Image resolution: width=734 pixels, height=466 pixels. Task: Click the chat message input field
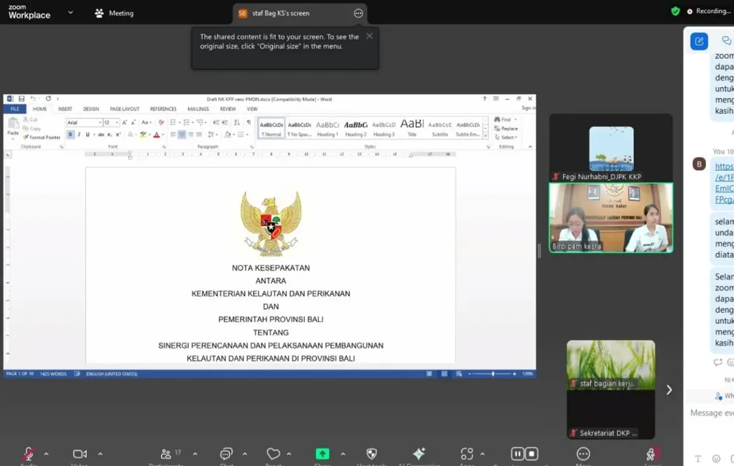[x=711, y=413]
